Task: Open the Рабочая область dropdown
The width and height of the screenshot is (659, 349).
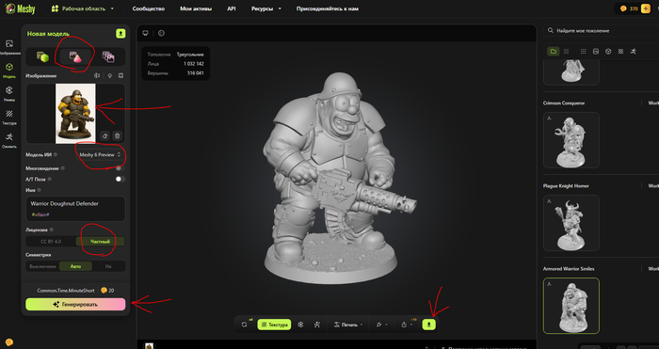Action: pyautogui.click(x=83, y=8)
